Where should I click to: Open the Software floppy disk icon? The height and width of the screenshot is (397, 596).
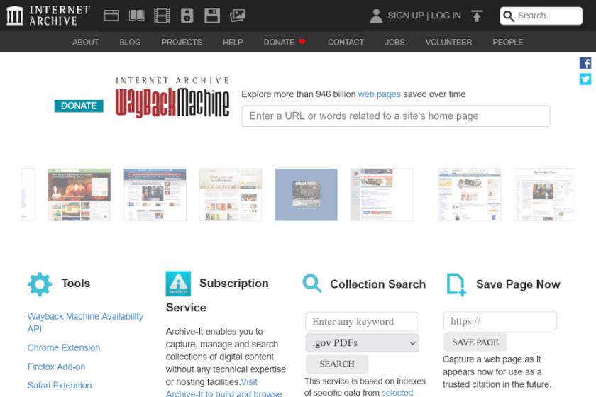pyautogui.click(x=212, y=16)
